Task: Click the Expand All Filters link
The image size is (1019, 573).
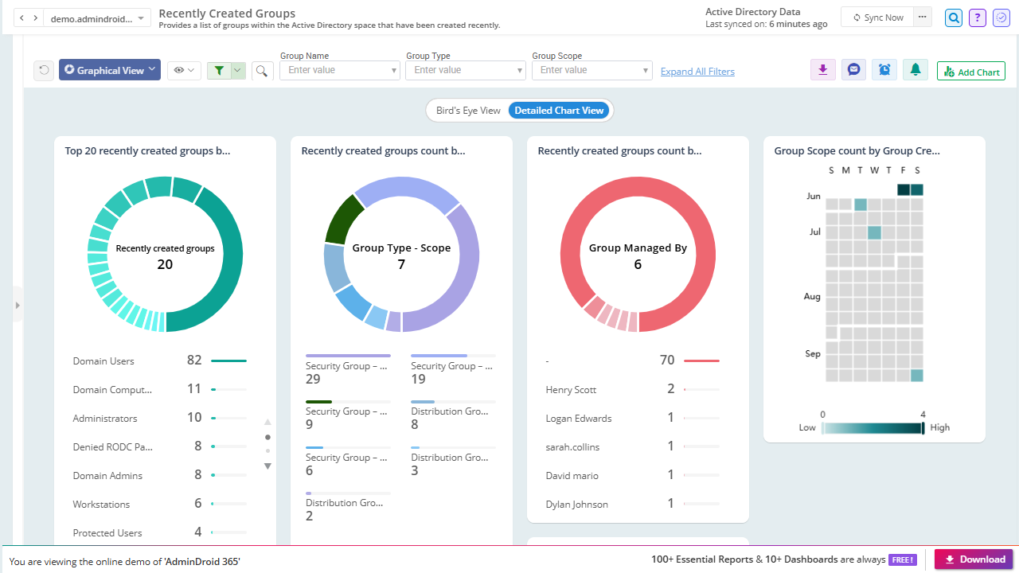Action: tap(697, 72)
